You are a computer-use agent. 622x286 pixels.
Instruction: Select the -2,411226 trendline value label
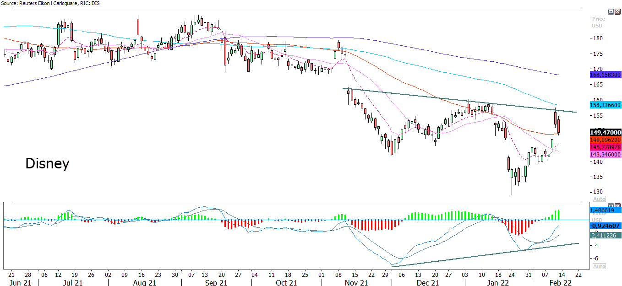[605, 235]
